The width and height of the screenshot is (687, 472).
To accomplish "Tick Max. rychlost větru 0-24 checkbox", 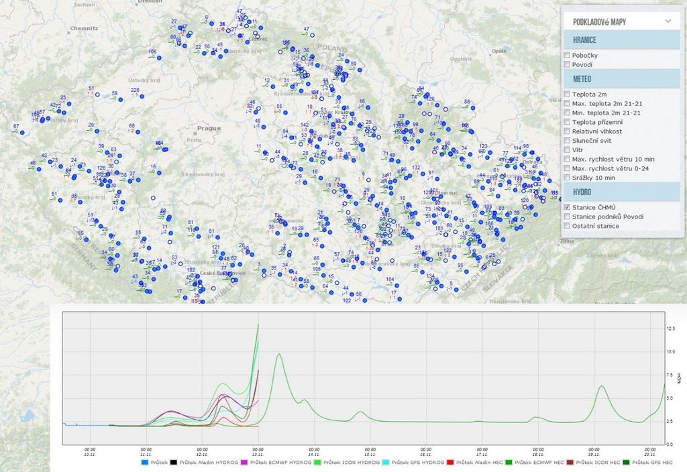I will point(567,168).
